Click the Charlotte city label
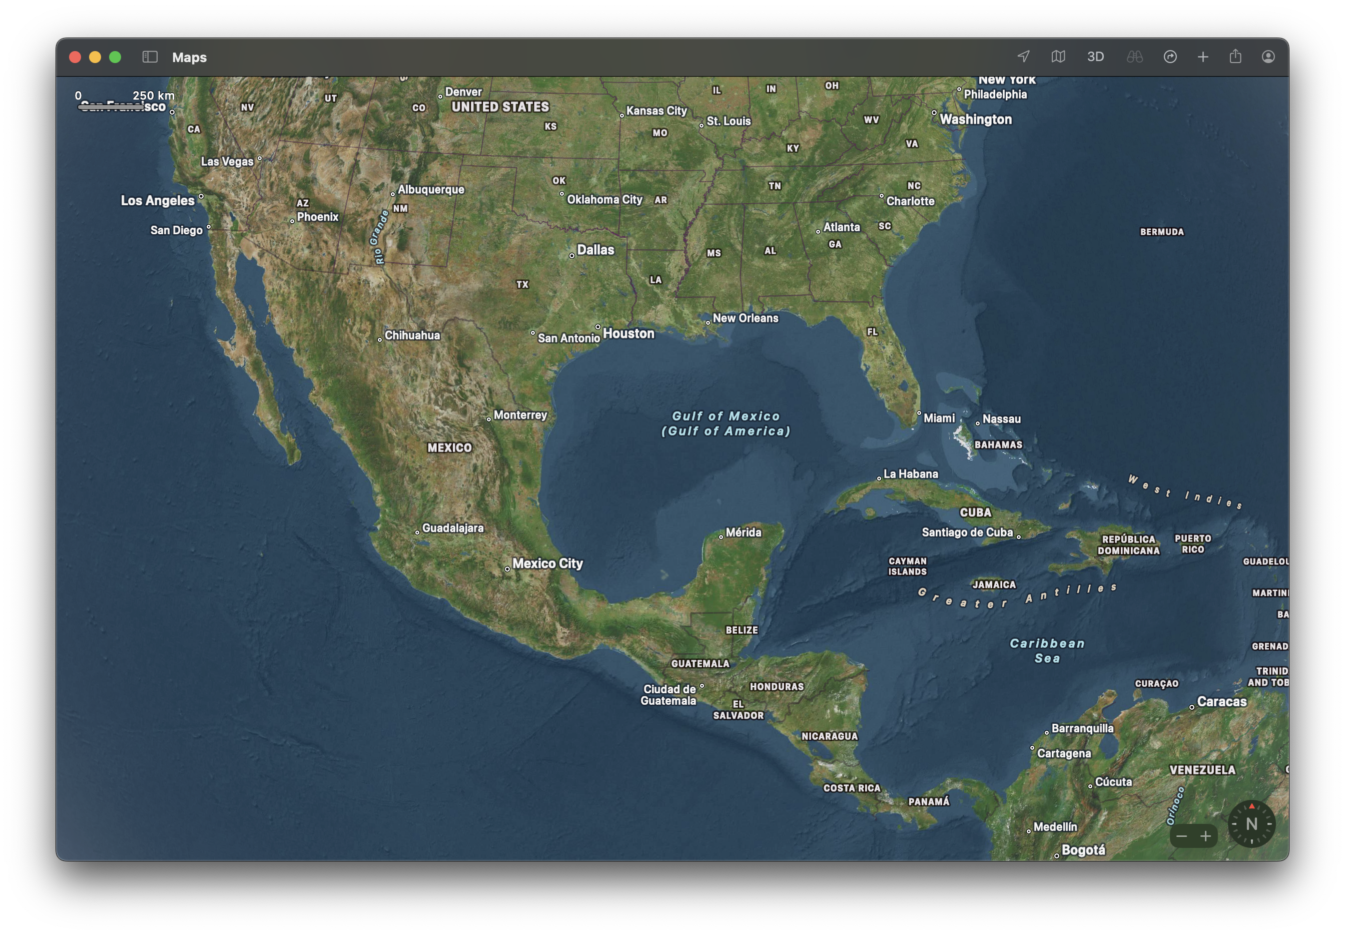 [911, 201]
